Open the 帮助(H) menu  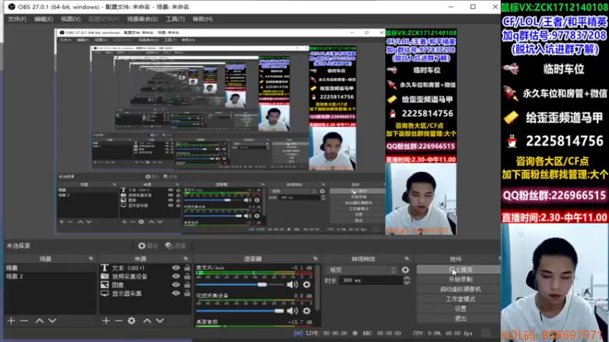coord(202,19)
